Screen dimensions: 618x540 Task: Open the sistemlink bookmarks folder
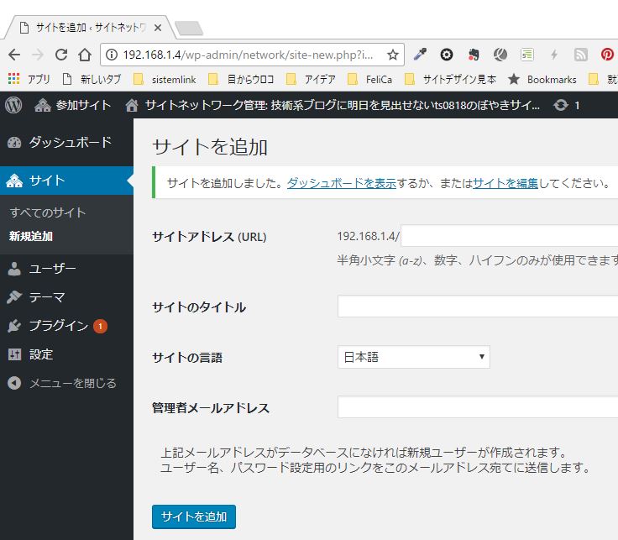click(165, 79)
